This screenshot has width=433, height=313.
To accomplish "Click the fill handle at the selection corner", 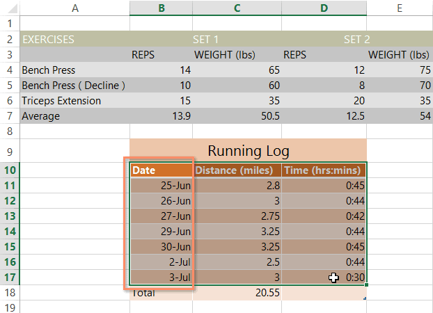I will pyautogui.click(x=365, y=285).
